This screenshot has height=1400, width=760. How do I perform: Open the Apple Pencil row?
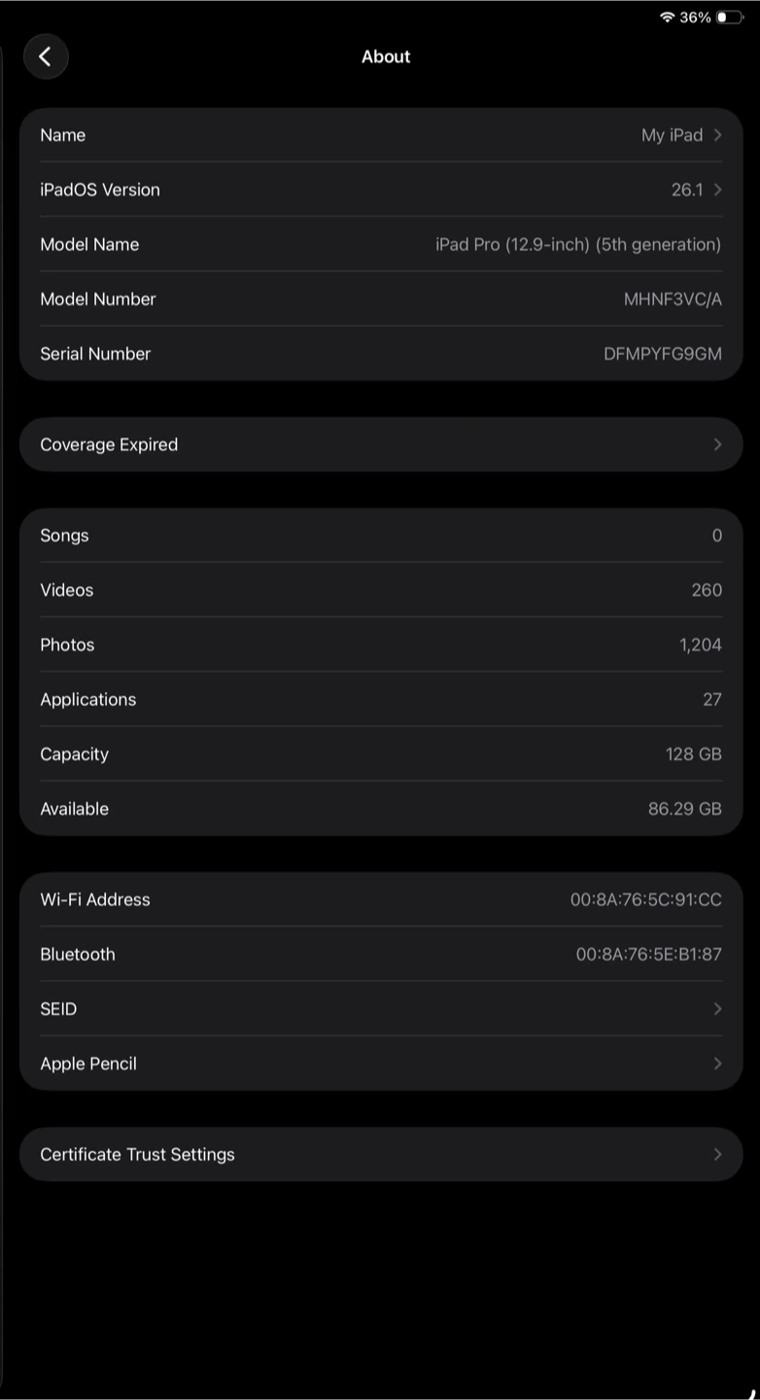pos(88,1064)
